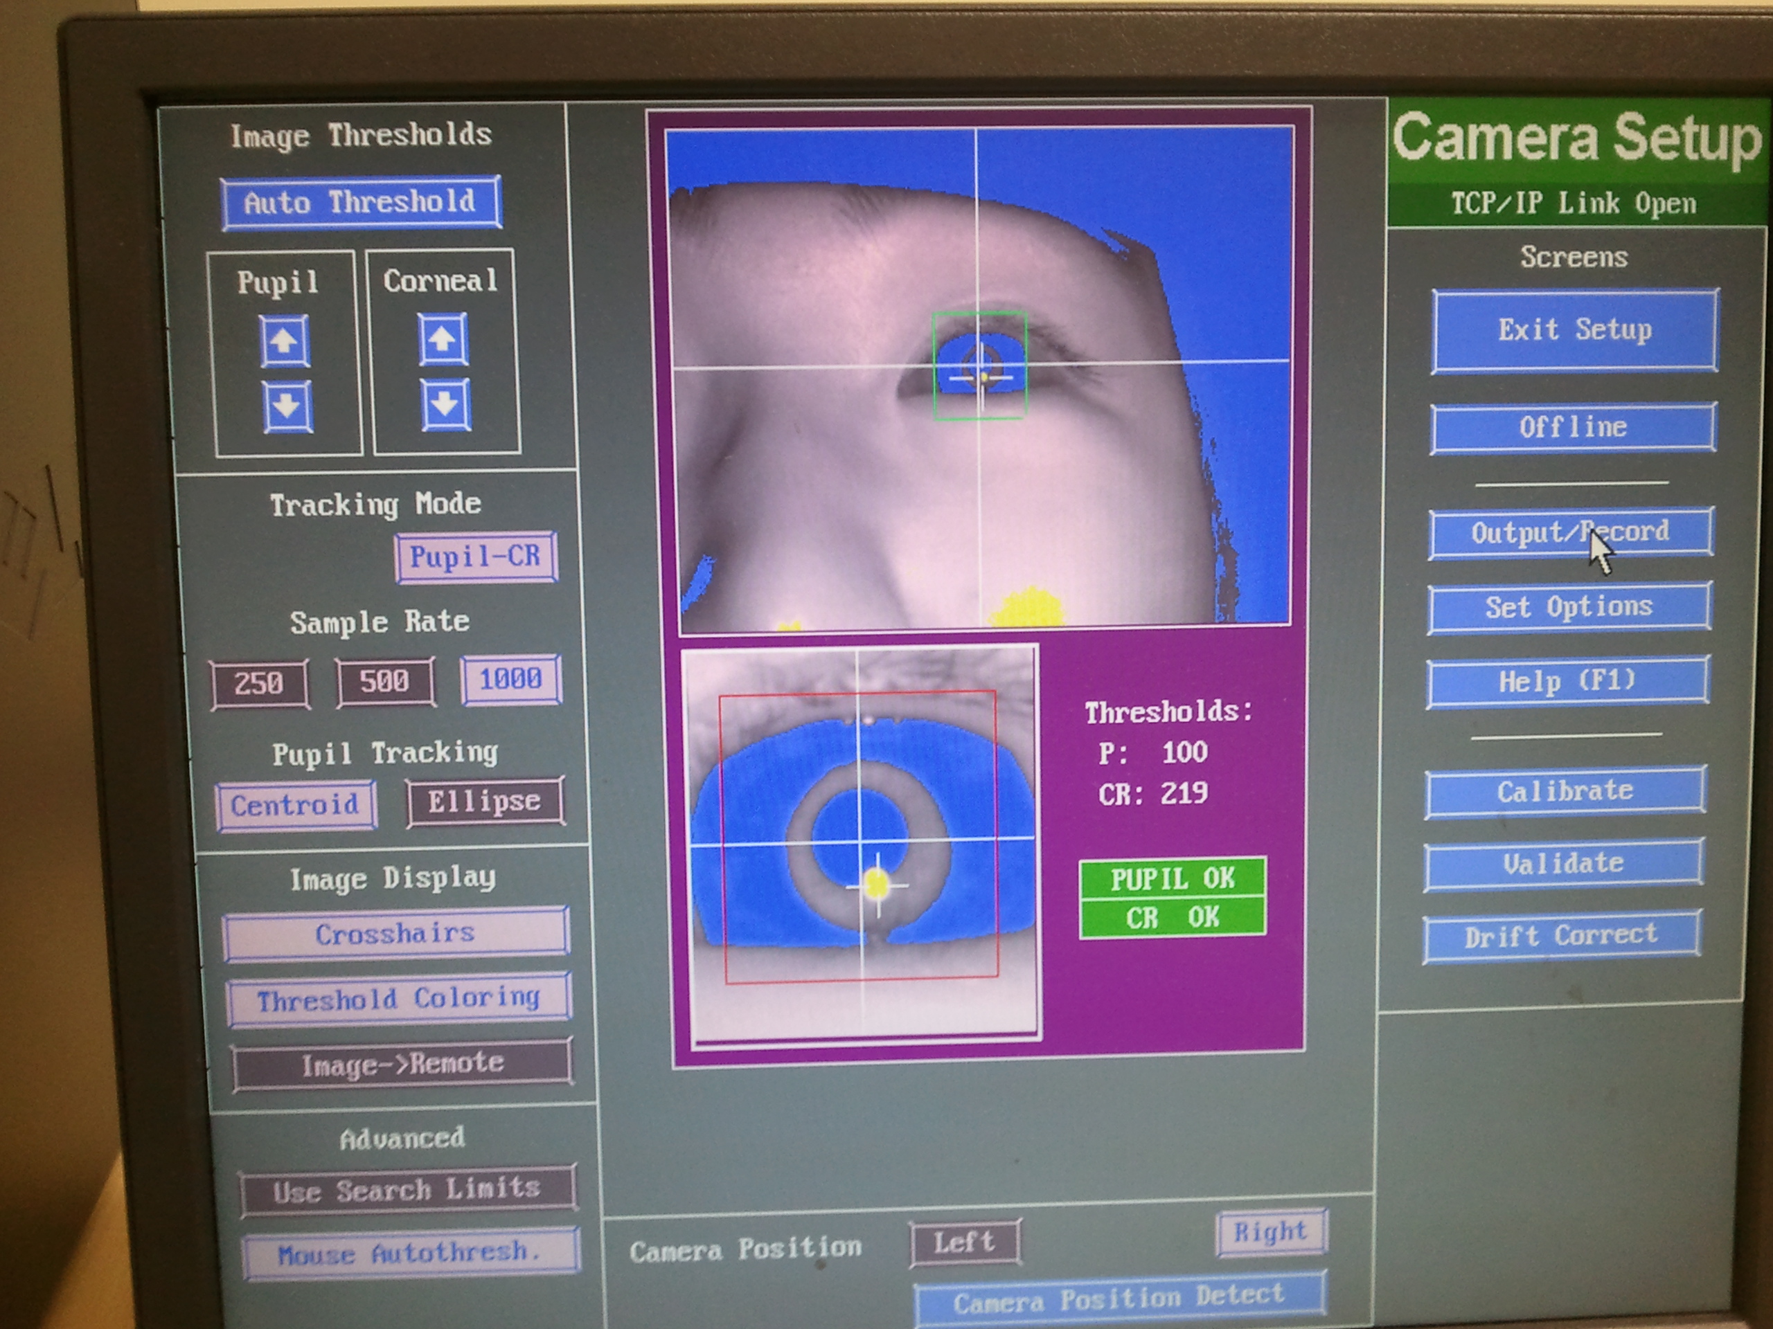Open the Set Options screen
This screenshot has height=1329, width=1773.
(x=1569, y=607)
